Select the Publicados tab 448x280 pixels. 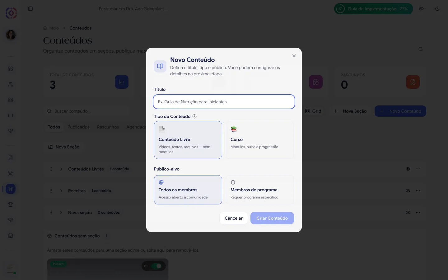point(78,127)
